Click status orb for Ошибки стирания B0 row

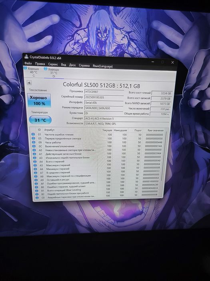pyautogui.click(x=37, y=187)
